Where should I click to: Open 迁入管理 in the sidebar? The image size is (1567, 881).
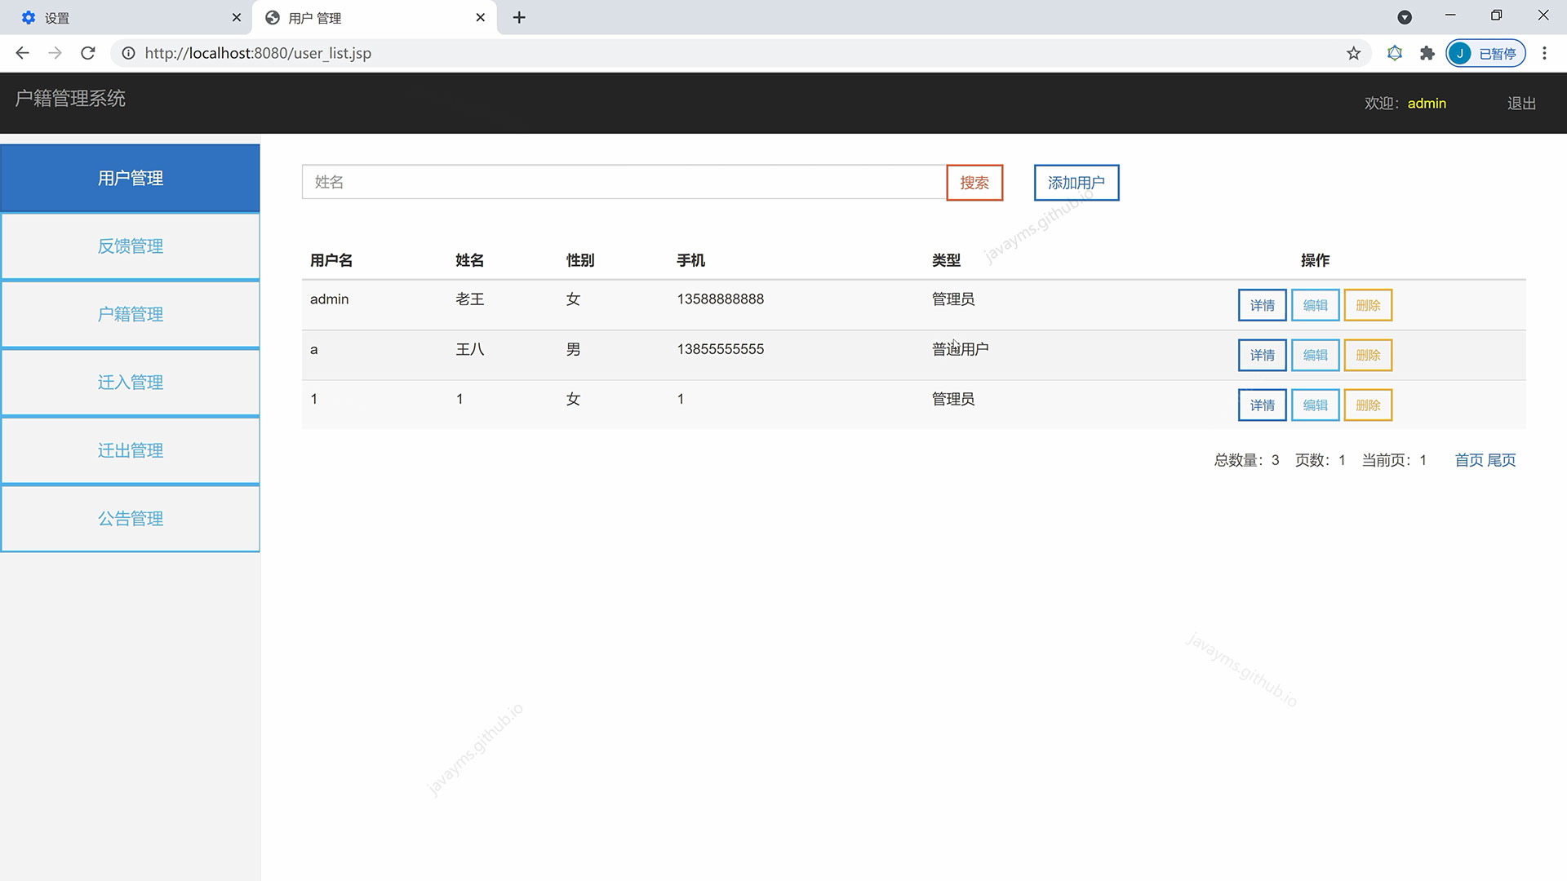131,383
